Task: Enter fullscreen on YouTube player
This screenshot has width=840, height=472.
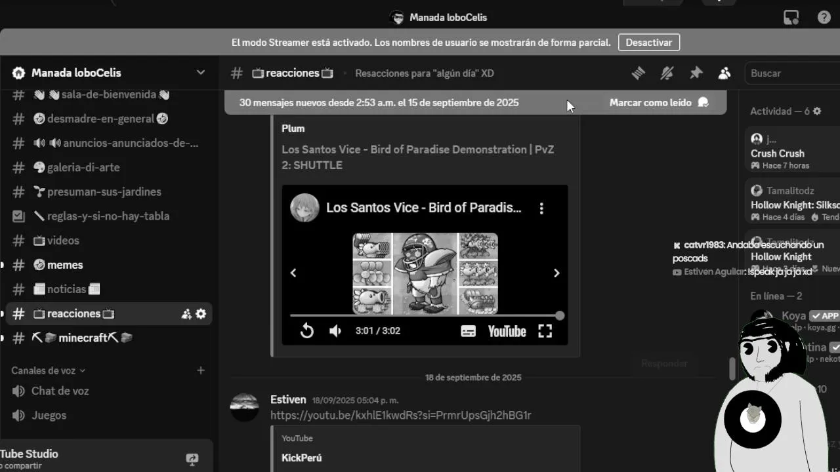Action: tap(545, 331)
